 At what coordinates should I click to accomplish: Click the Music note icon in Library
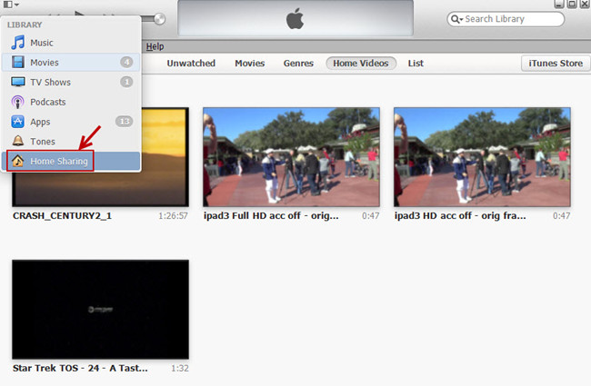(17, 42)
